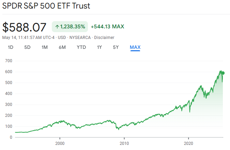The width and height of the screenshot is (230, 150).
Task: Switch to the 5D range tab
Action: pyautogui.click(x=27, y=47)
